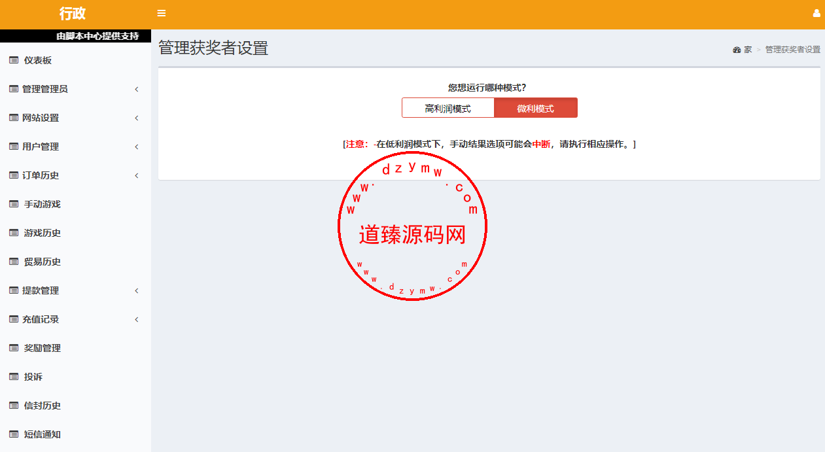825x452 pixels.
Task: Click the icon beside 订单历史
Action: [14, 175]
